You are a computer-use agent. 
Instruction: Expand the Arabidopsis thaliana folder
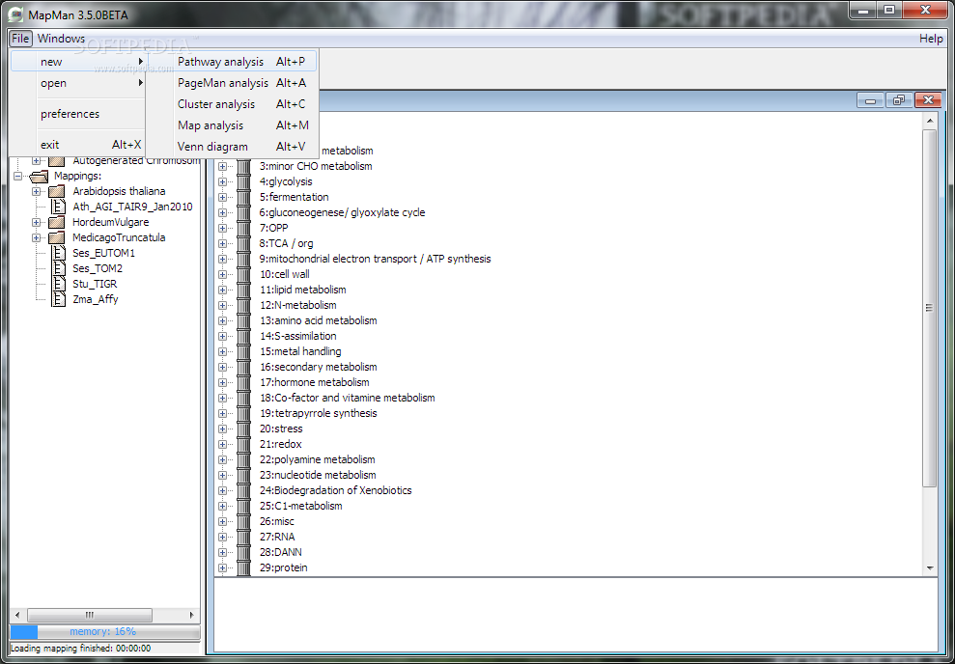click(37, 191)
